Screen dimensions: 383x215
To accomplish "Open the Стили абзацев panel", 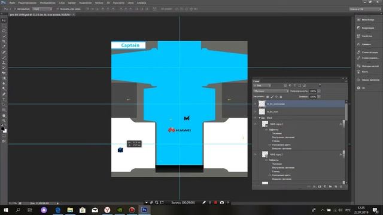I will point(367,52).
